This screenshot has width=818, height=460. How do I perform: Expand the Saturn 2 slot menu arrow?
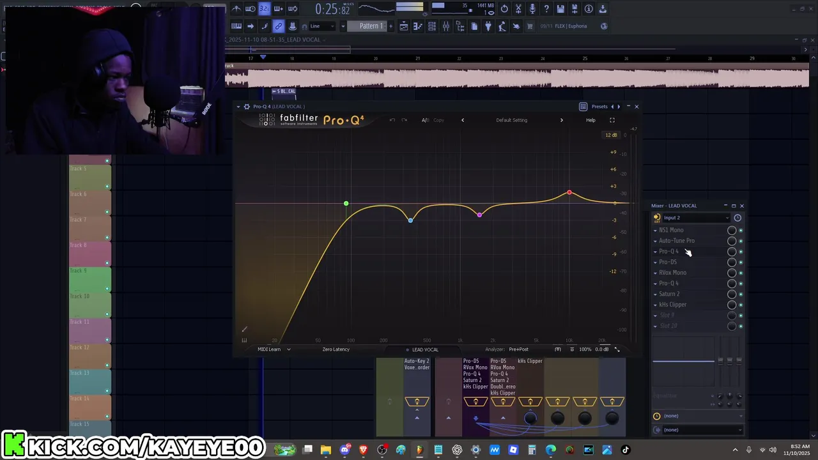tap(655, 294)
